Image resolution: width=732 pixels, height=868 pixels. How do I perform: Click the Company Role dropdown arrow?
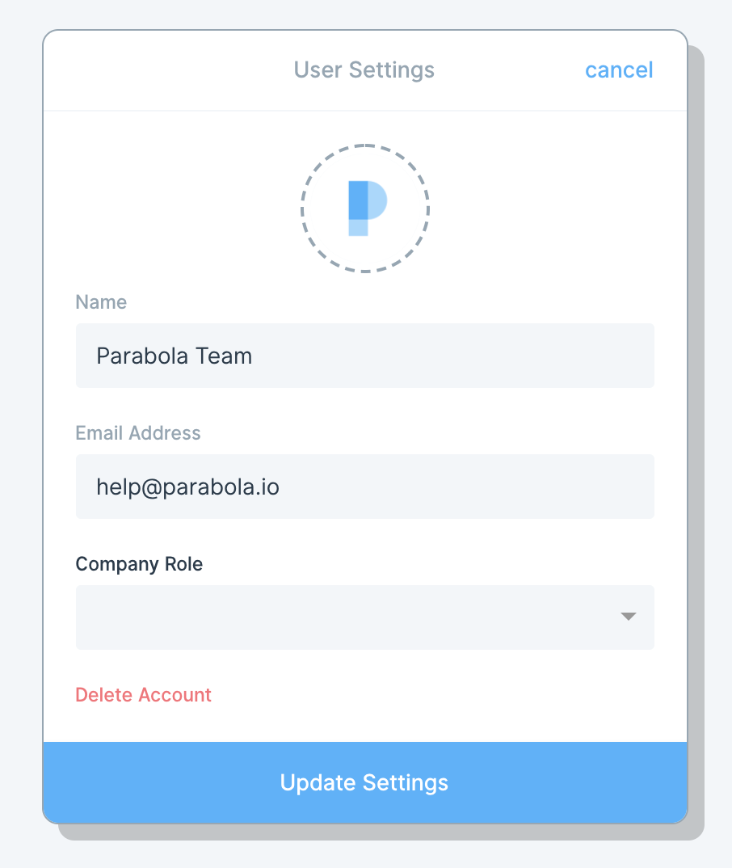tap(628, 616)
